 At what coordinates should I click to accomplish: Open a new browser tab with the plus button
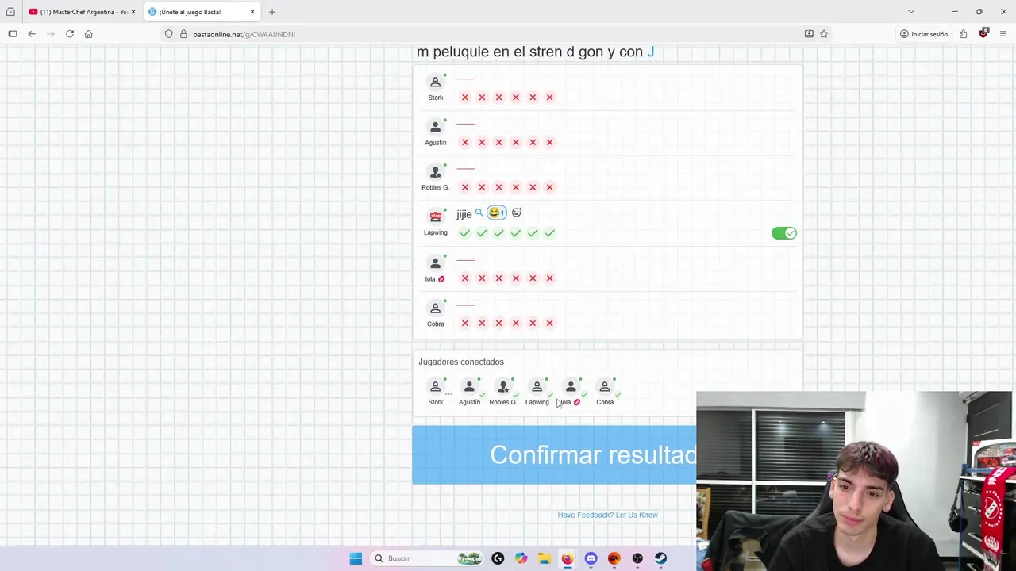pos(272,12)
